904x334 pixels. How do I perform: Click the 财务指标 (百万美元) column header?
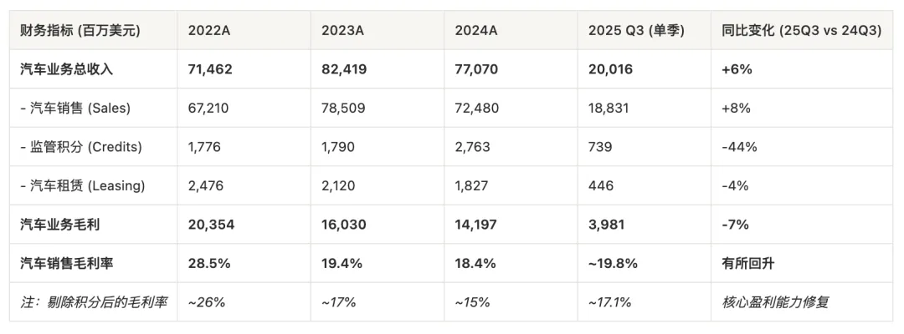[80, 31]
